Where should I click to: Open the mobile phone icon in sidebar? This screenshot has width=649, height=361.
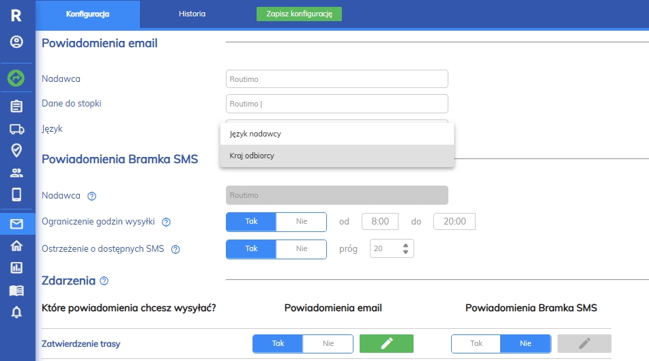pyautogui.click(x=17, y=194)
